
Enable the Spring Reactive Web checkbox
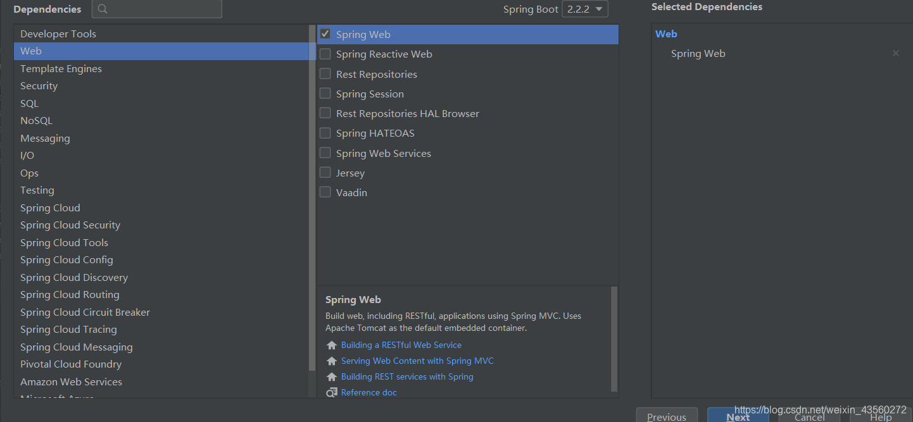325,54
